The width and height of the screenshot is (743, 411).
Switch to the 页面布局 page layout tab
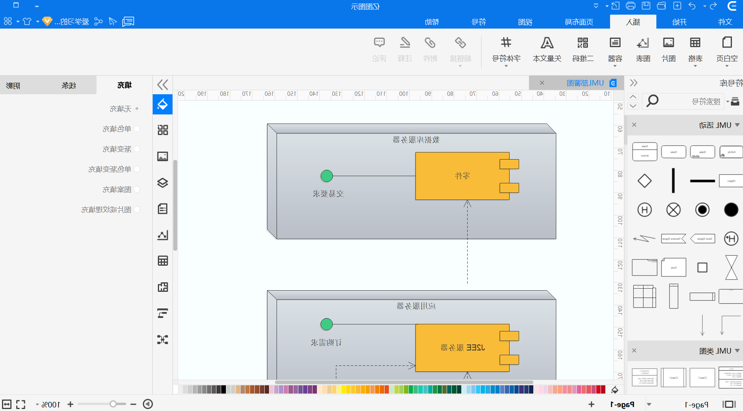[579, 22]
